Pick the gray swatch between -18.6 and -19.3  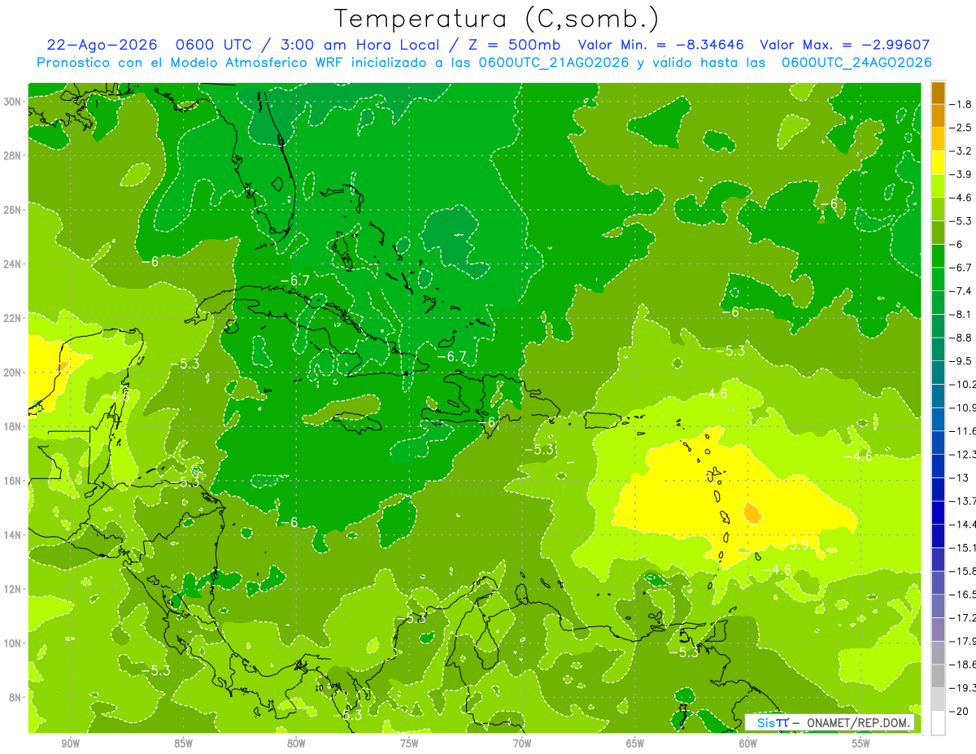[938, 676]
